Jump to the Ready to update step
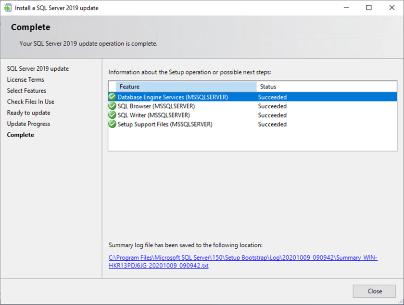The width and height of the screenshot is (404, 305). point(28,113)
